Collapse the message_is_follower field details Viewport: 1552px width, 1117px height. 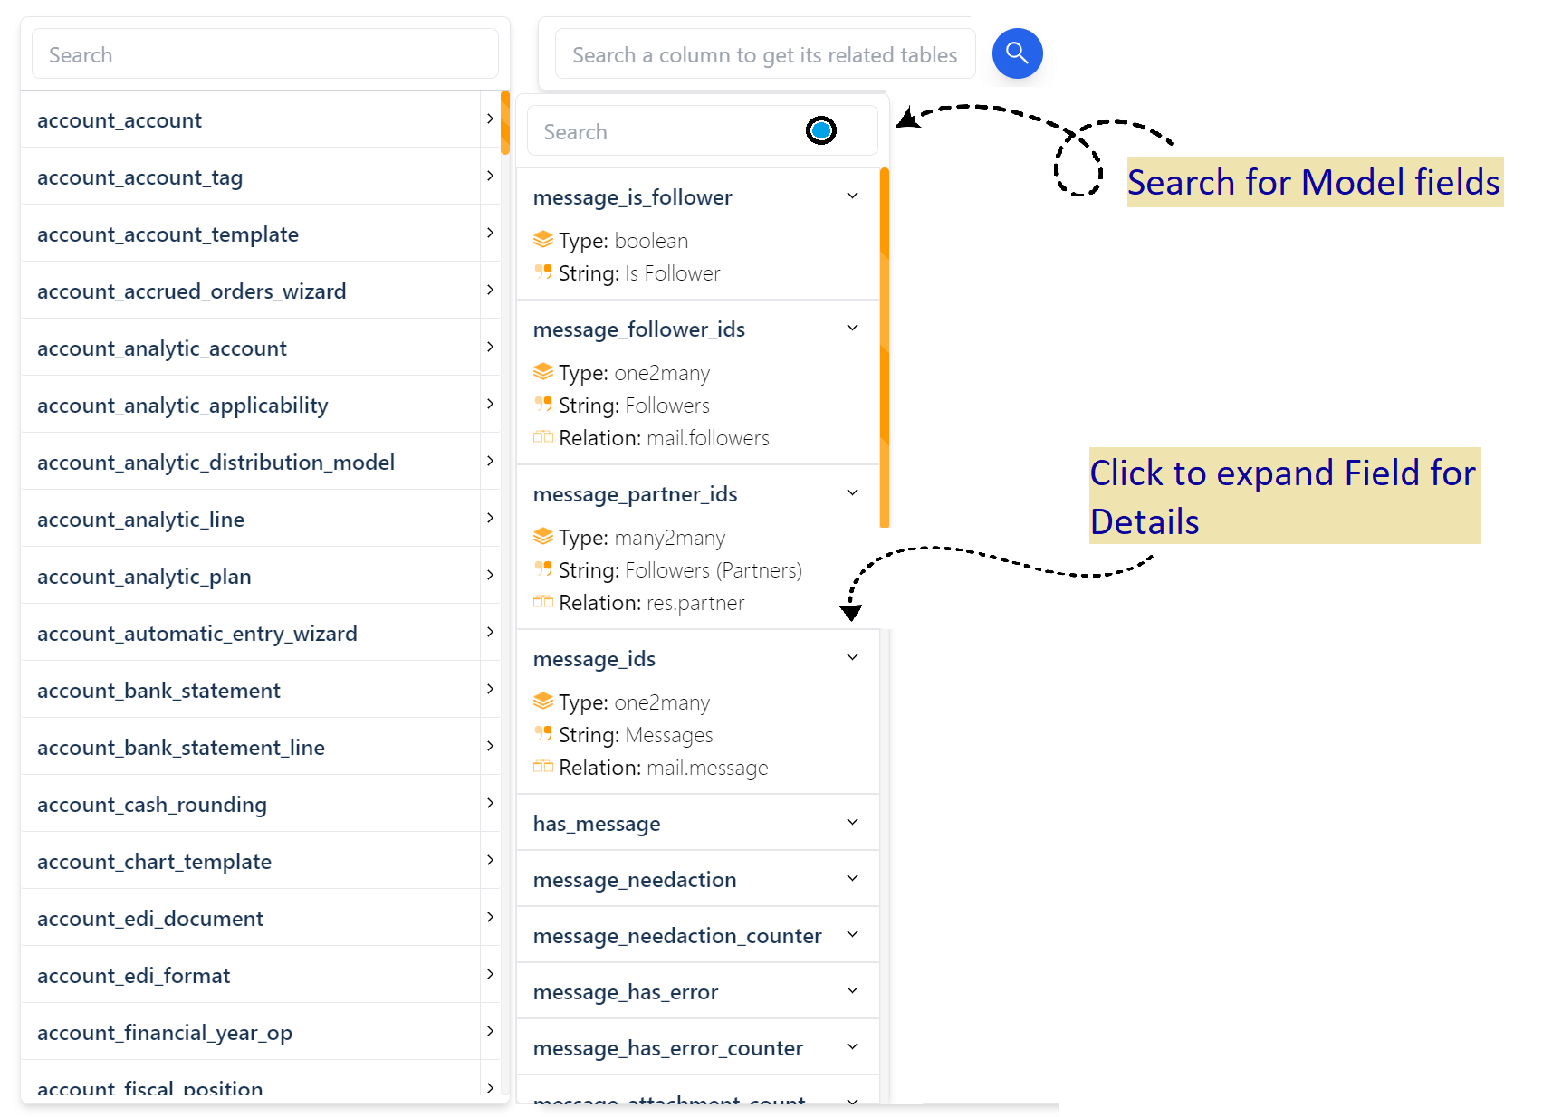point(851,196)
